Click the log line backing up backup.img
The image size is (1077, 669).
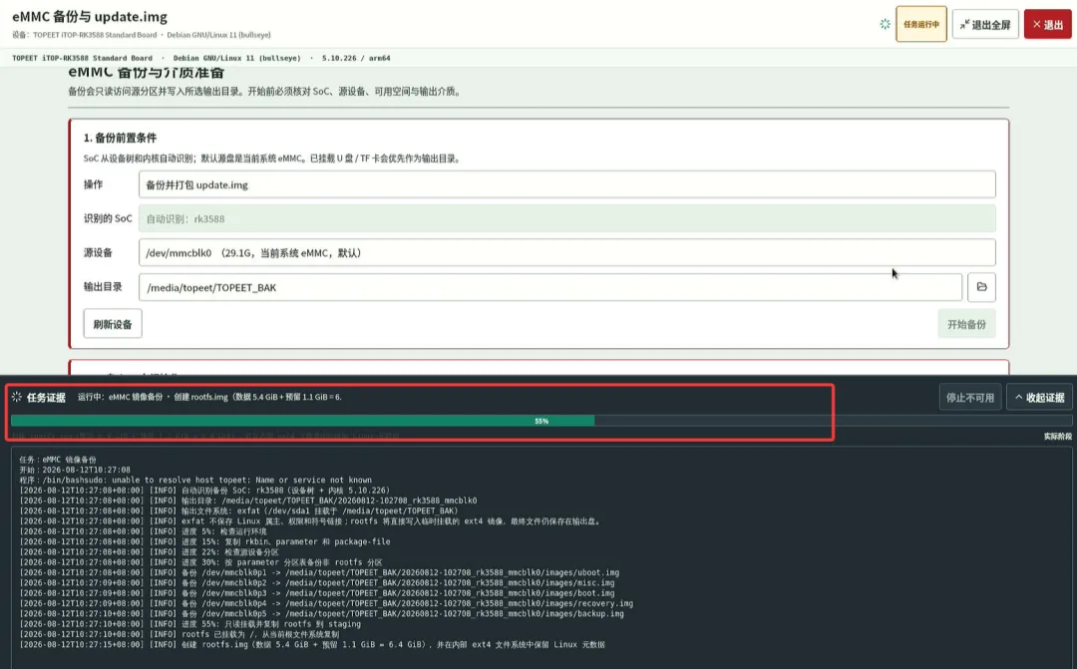321,613
